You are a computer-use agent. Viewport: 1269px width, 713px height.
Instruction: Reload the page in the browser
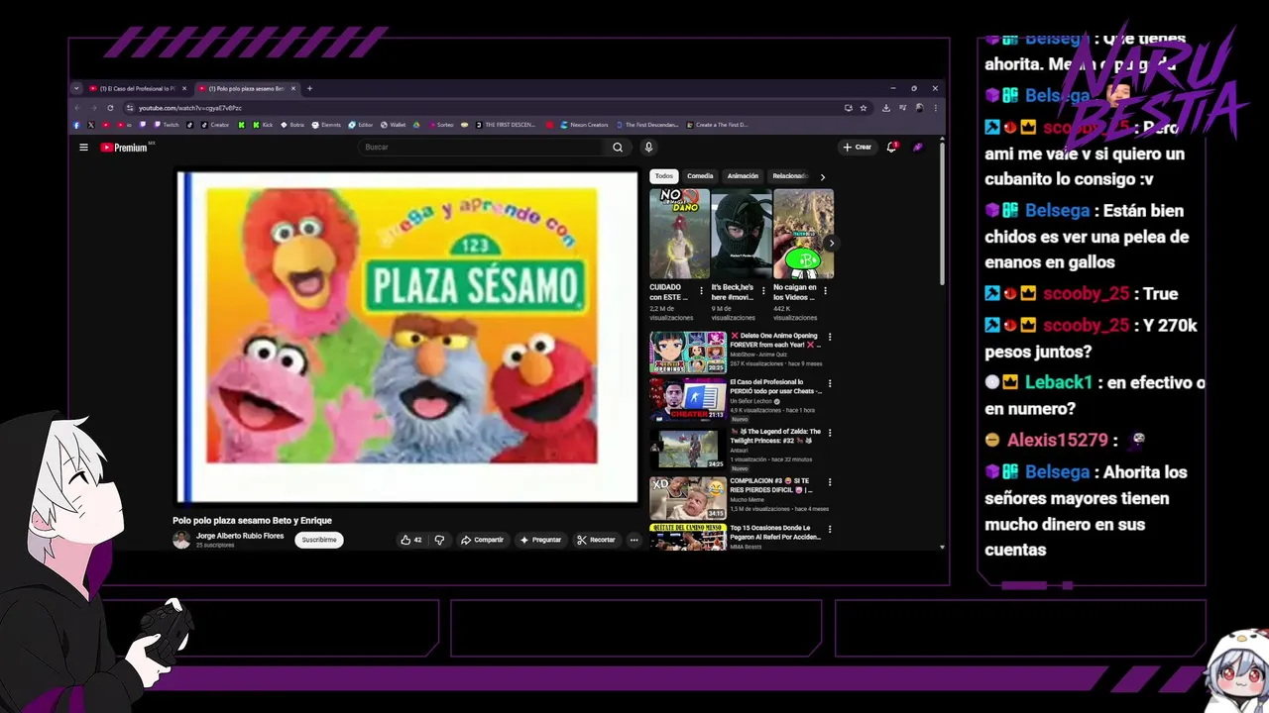pos(110,108)
